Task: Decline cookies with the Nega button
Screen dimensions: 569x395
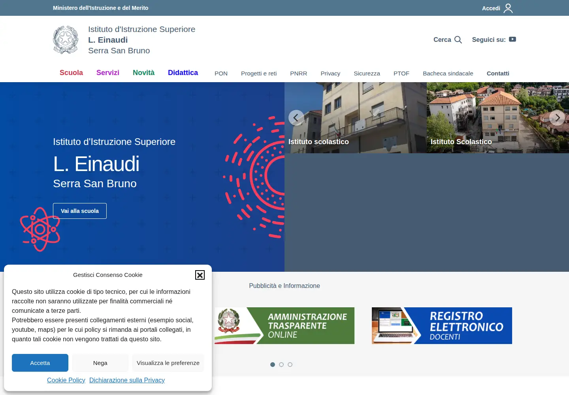Action: pyautogui.click(x=100, y=363)
